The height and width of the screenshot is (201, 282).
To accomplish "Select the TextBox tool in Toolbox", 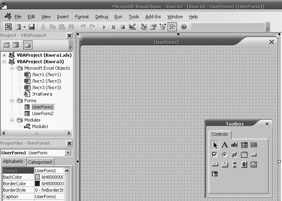I will (x=235, y=145).
